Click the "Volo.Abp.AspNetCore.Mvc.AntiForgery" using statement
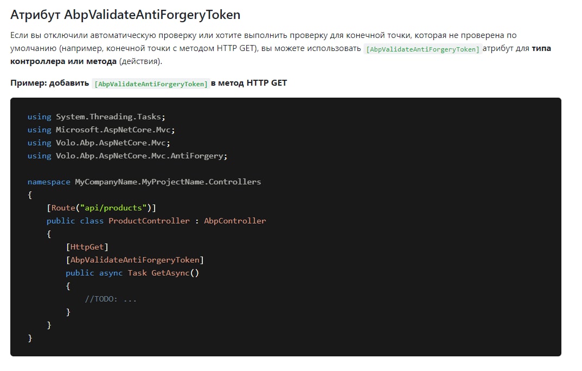 click(141, 156)
